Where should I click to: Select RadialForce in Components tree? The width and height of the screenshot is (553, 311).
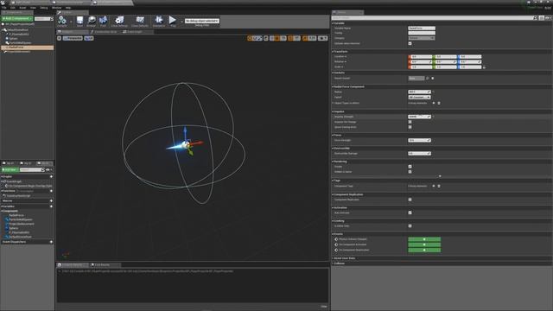[x=28, y=47]
